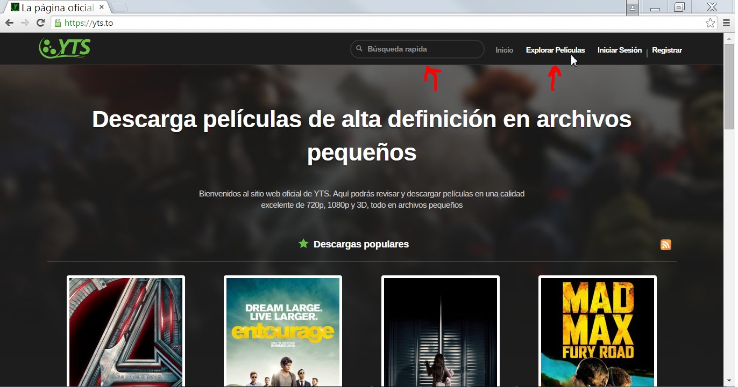Close the La página oficial tab
738x387 pixels.
(x=101, y=8)
